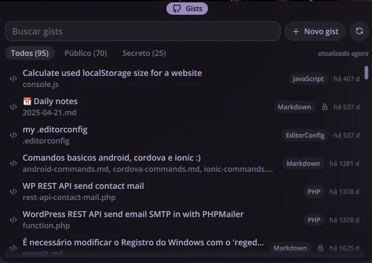Click the 'há 1281 d' timestamp
Viewport: 372px width, 263px height.
click(344, 164)
